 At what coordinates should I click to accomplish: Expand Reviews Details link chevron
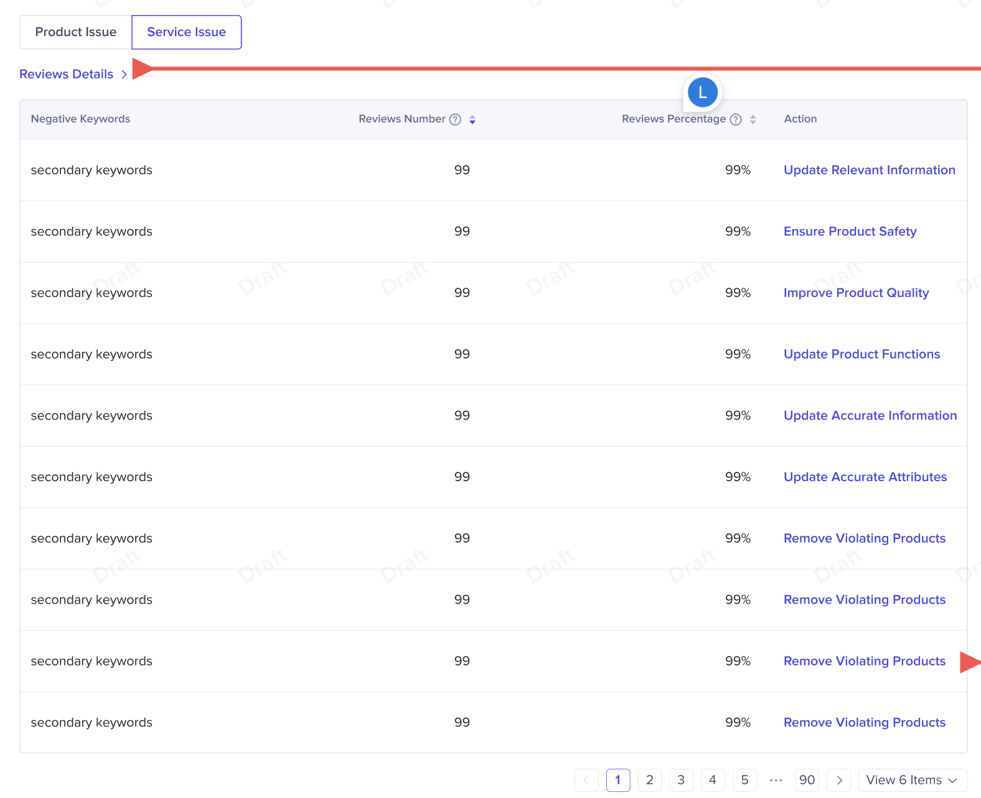[x=124, y=75]
